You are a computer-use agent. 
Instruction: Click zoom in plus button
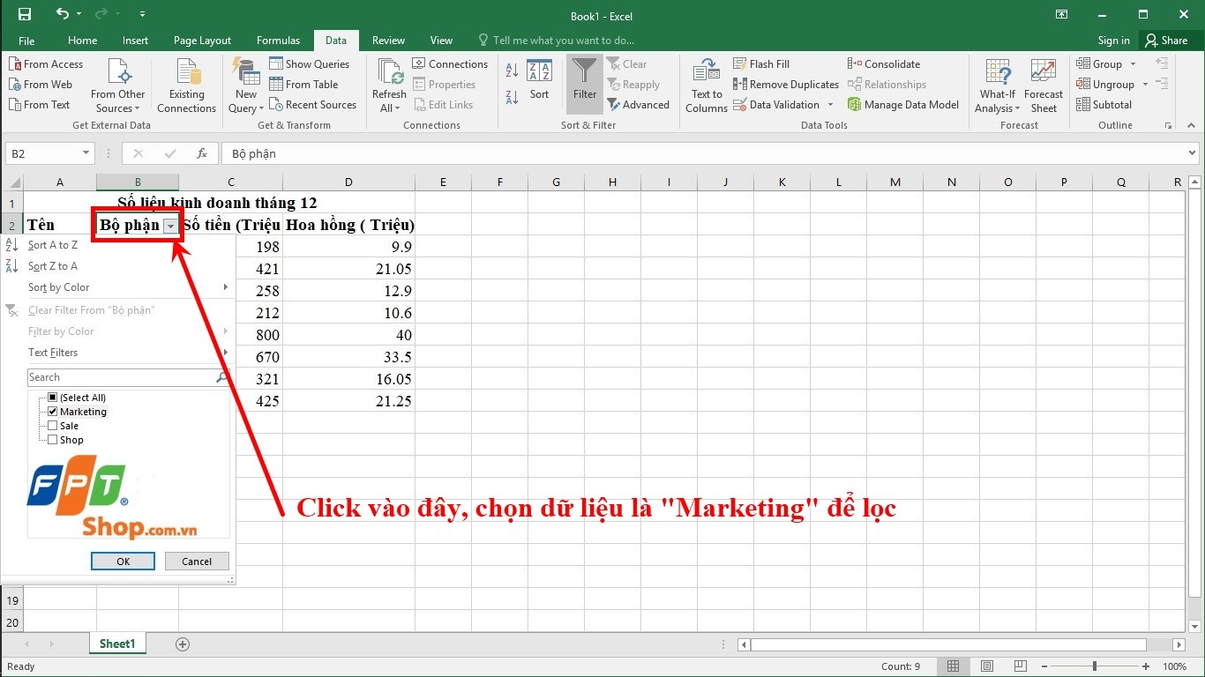point(1145,666)
